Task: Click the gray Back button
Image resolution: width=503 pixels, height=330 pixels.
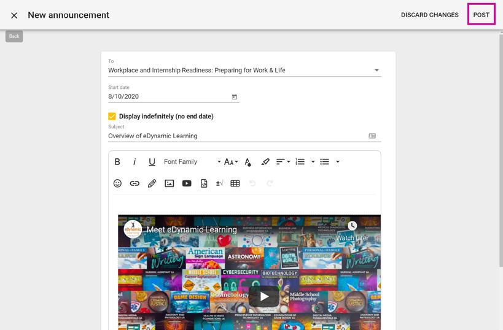Action: tap(14, 36)
